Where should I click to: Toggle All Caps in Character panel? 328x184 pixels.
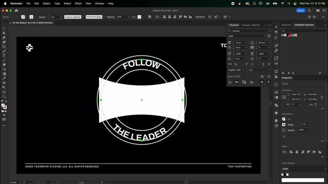click(230, 64)
